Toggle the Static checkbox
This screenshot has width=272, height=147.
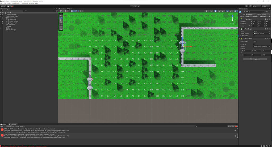(x=264, y=12)
